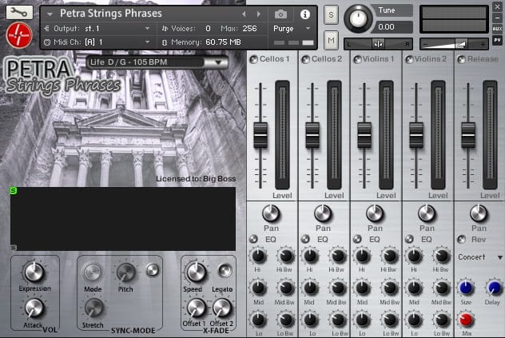Toggle the Release channel power
Viewport: 505px width, 338px height.
462,59
